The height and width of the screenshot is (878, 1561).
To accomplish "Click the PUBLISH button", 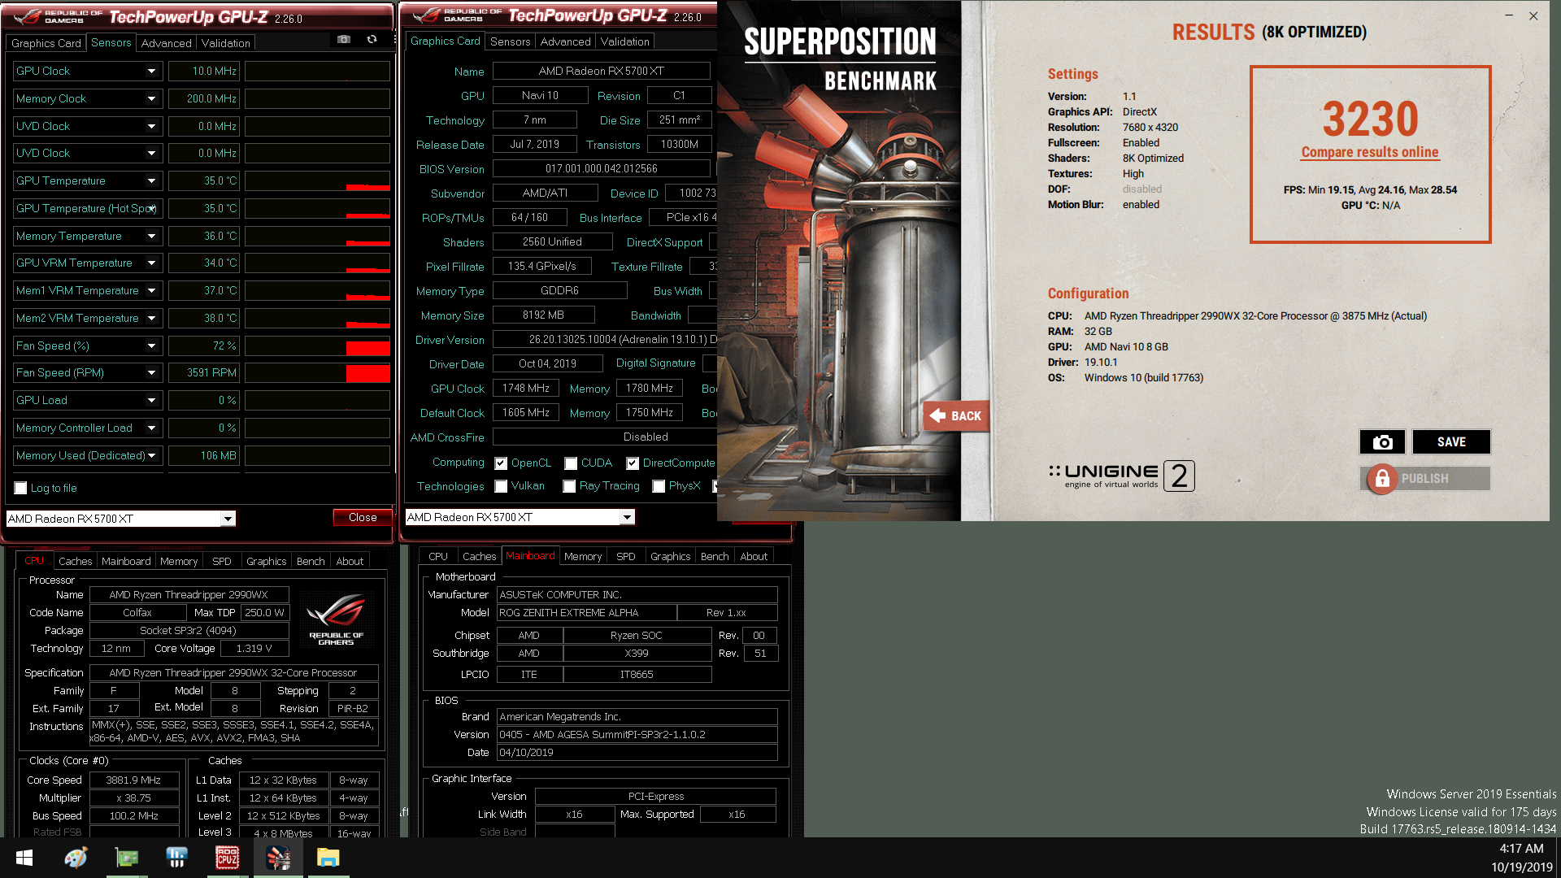I will pos(1425,479).
